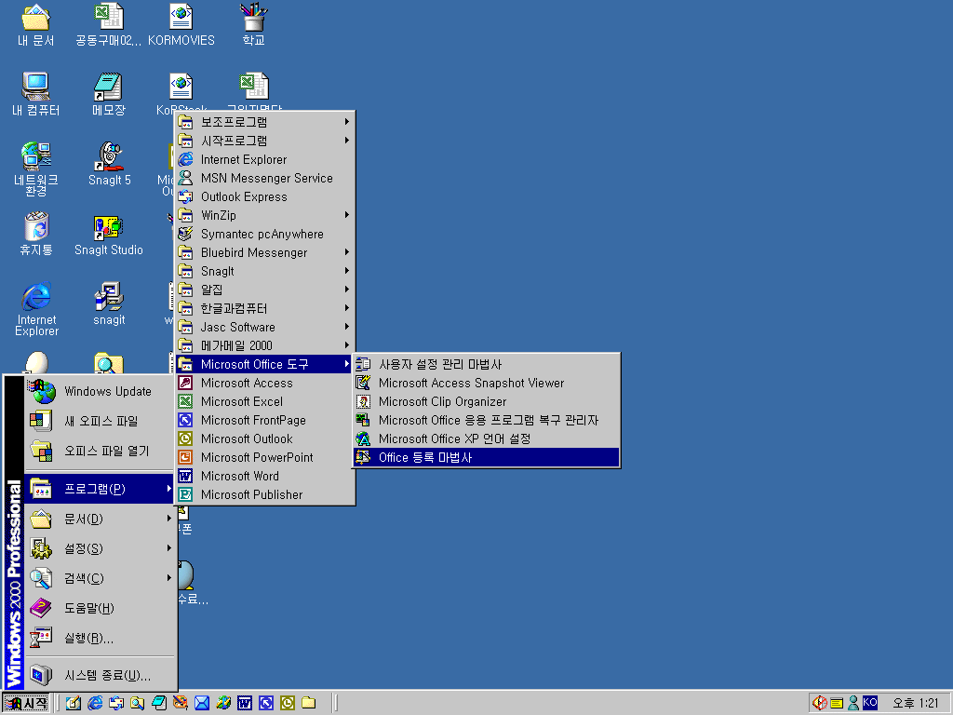Click the blue envelope quick launch icon
The image size is (953, 715).
tap(202, 703)
